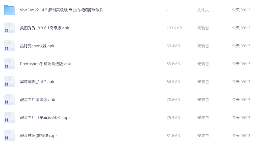Click the 配音神器(需登陆).apk package icon

(x=9, y=136)
